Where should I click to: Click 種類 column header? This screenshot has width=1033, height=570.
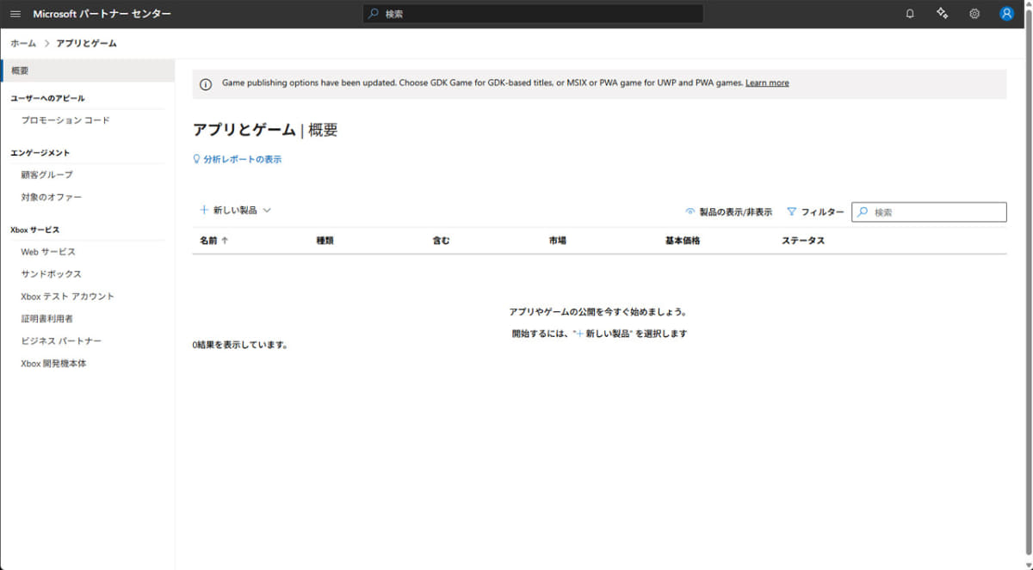pyautogui.click(x=325, y=241)
